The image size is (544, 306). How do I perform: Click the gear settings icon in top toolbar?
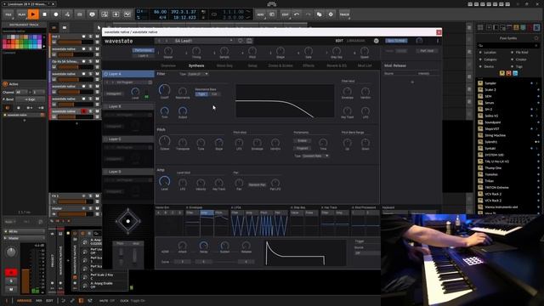click(331, 14)
